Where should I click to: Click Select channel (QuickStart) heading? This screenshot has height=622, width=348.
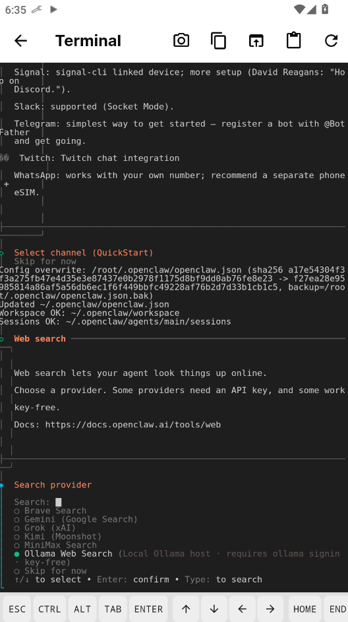coord(84,253)
